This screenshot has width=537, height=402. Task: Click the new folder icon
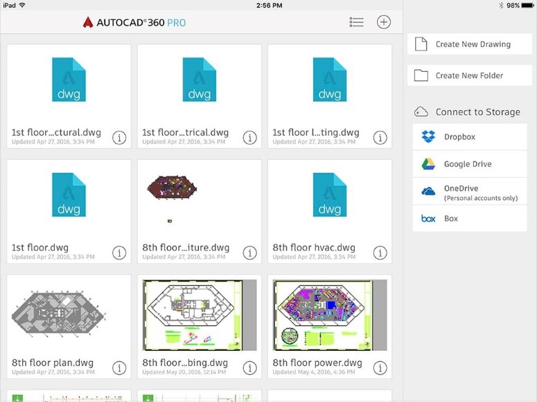(421, 75)
